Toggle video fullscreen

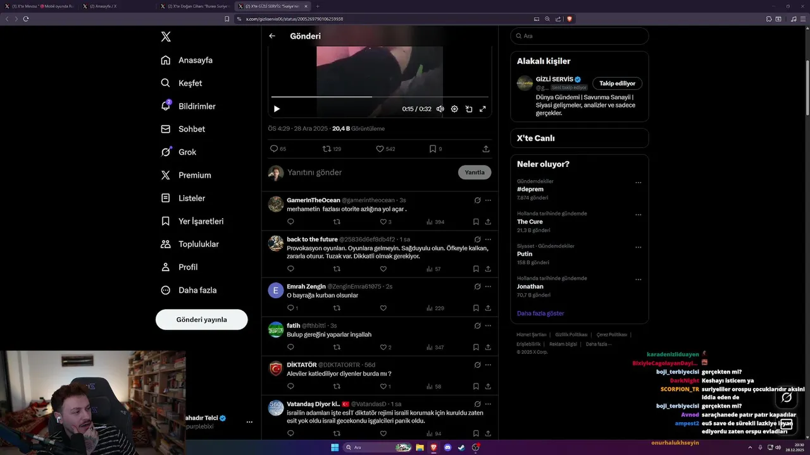(x=483, y=109)
